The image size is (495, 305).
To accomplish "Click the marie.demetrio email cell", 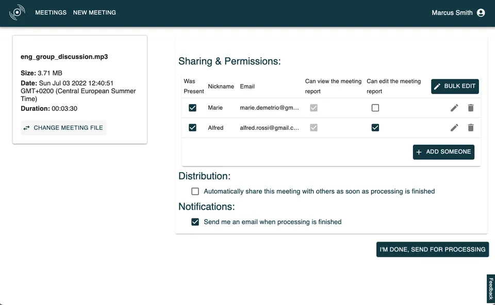I will pos(269,108).
